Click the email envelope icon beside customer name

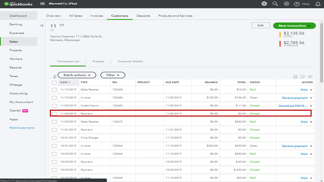click(62, 25)
